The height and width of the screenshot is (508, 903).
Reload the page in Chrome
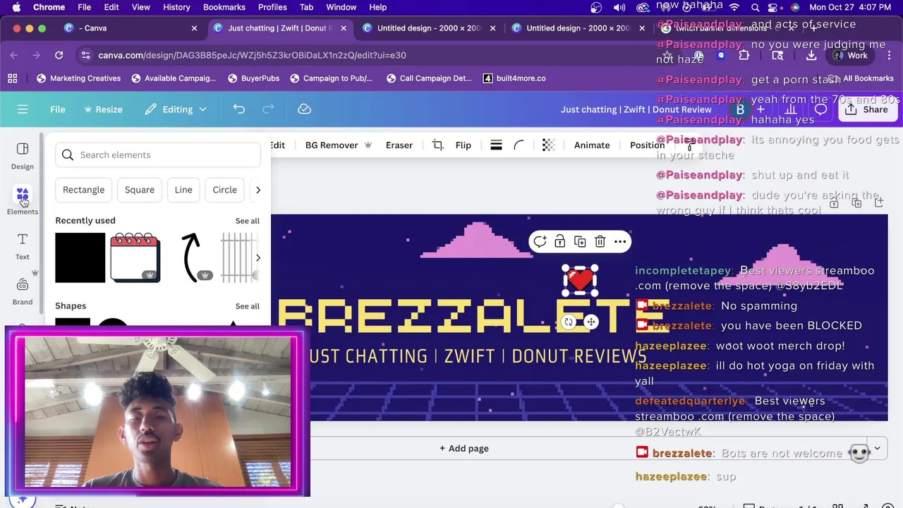[59, 55]
